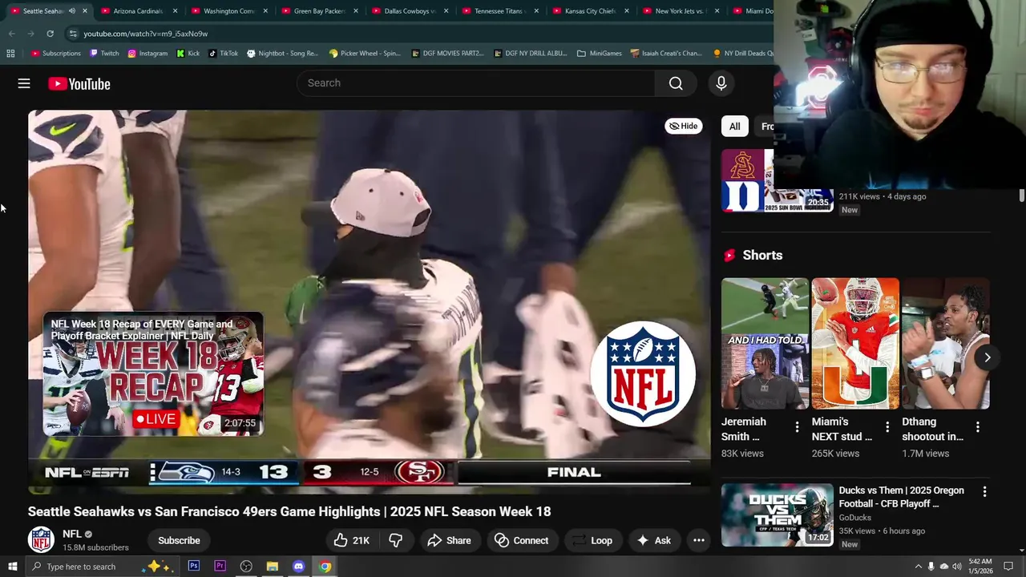Adjust volume from the tray speaker icon
1026x577 pixels.
(956, 567)
